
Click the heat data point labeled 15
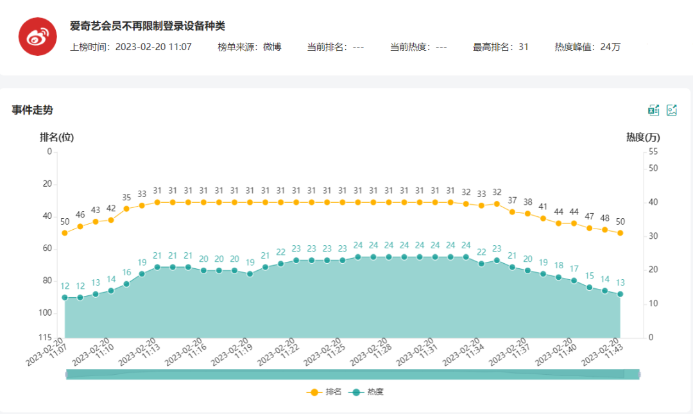[x=589, y=288]
